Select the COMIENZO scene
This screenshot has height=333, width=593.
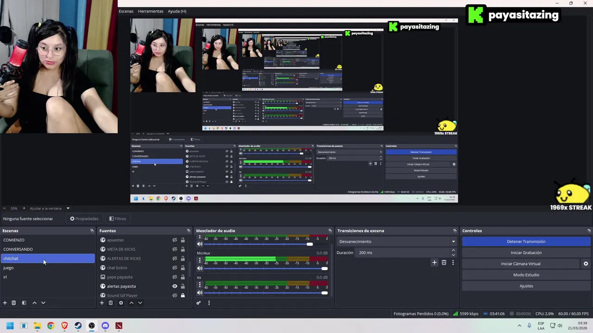point(48,240)
